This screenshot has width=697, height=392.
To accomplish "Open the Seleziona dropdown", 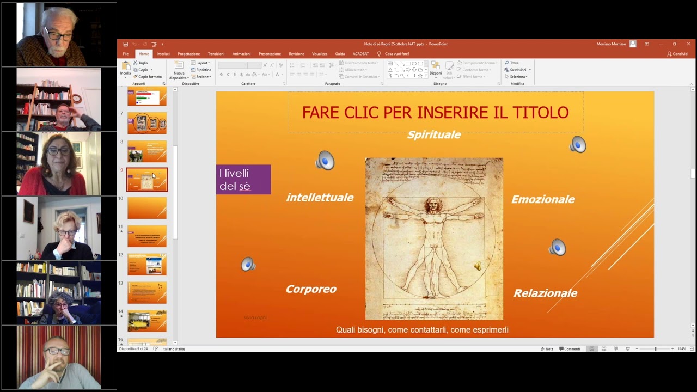I will point(516,77).
